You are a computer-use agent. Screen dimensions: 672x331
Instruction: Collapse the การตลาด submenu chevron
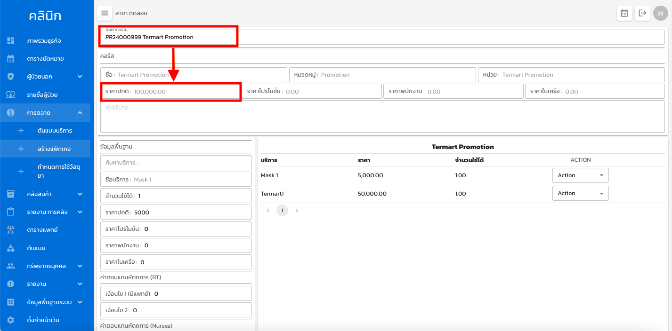80,113
